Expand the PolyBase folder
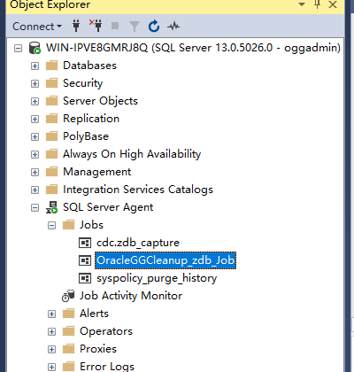 coord(35,136)
